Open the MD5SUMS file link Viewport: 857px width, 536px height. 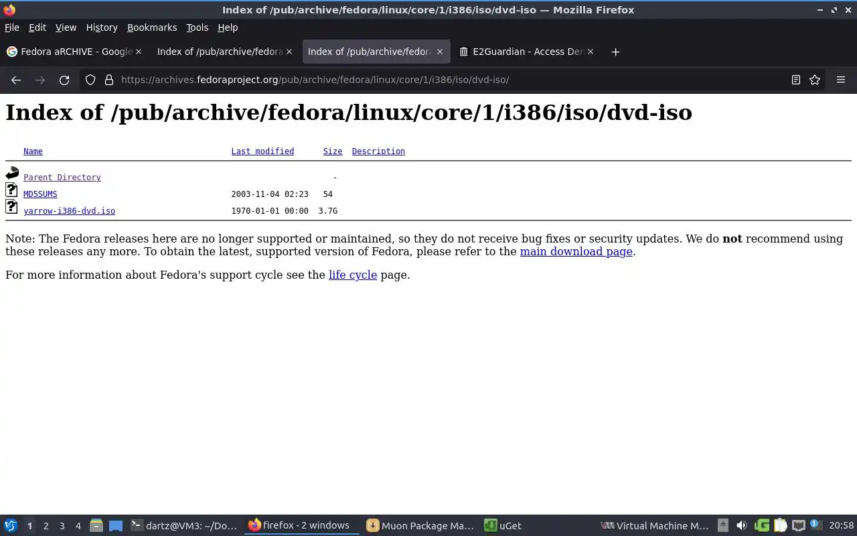pyautogui.click(x=40, y=194)
